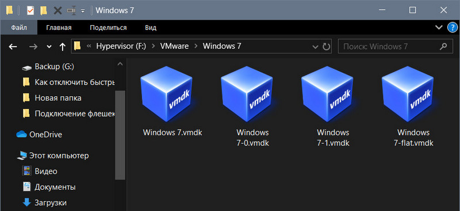Open the address bar history dropdown
Viewport: 460px width, 211px height.
click(315, 47)
